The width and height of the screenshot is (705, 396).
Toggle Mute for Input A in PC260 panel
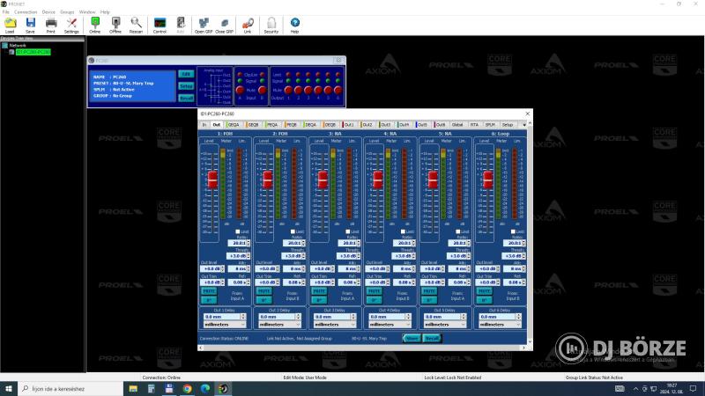(240, 91)
